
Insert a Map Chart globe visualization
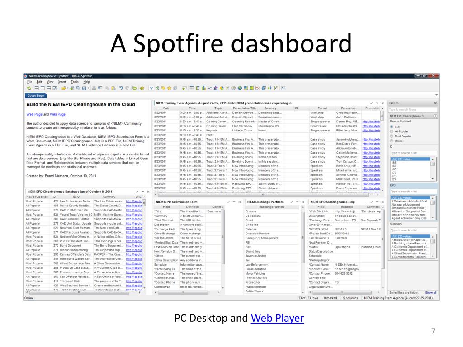(x=240, y=88)
